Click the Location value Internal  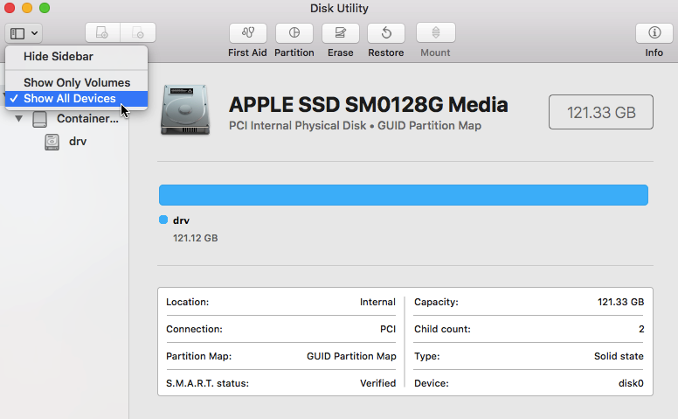click(377, 302)
